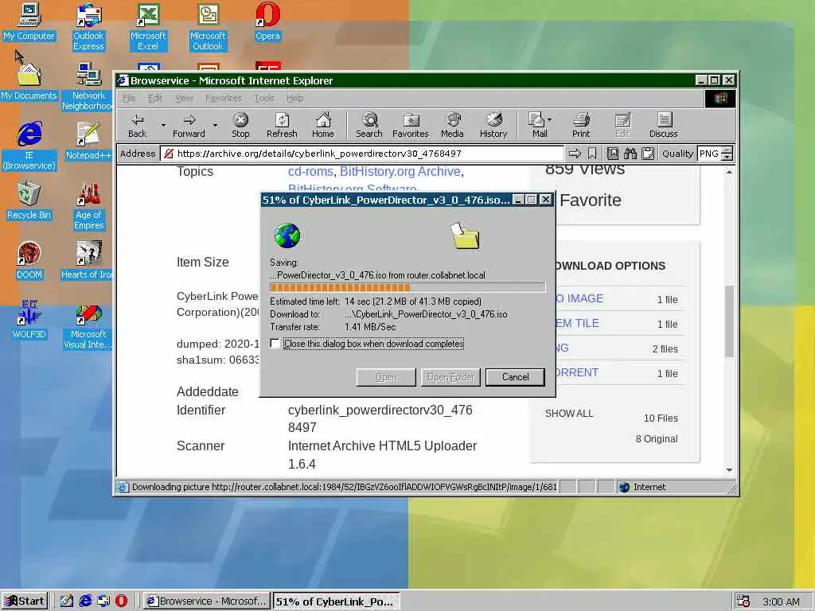Click the address bar URL field

coord(362,154)
